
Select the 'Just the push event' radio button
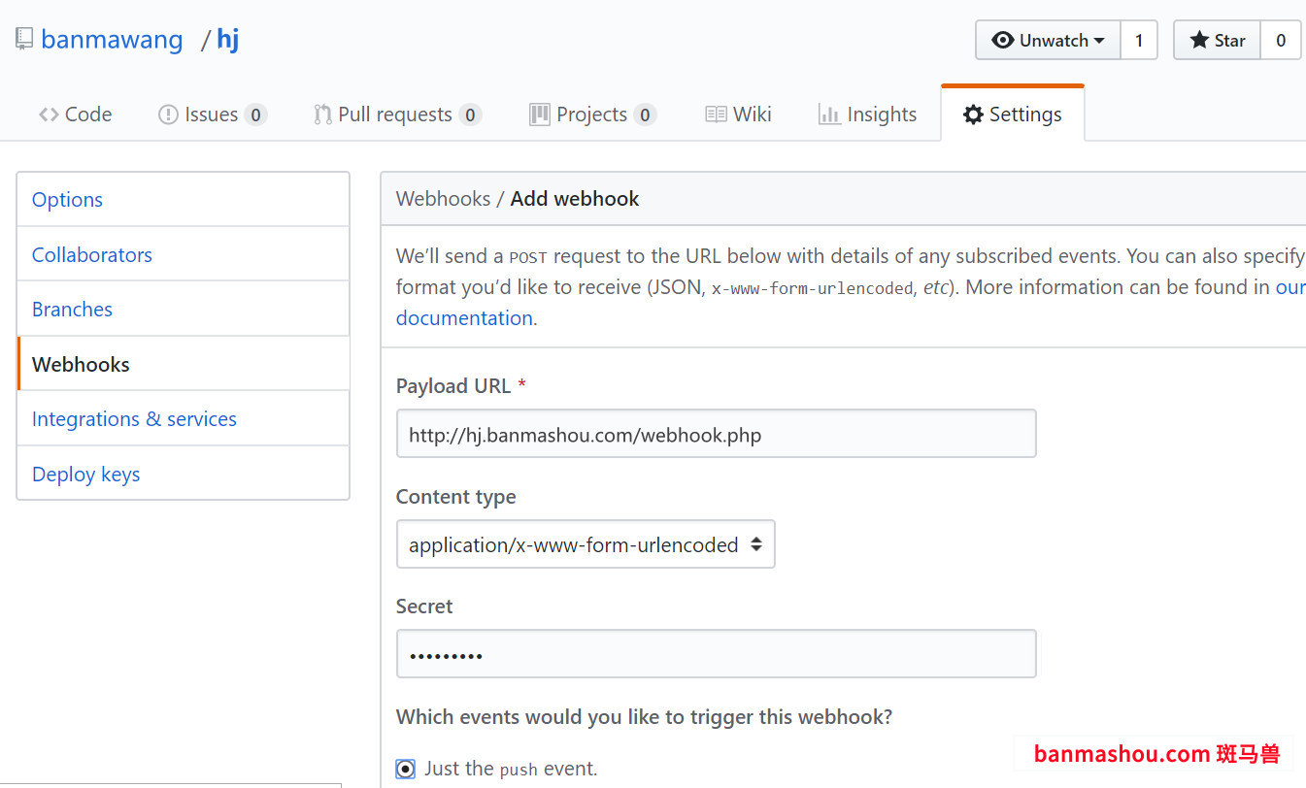[x=406, y=769]
